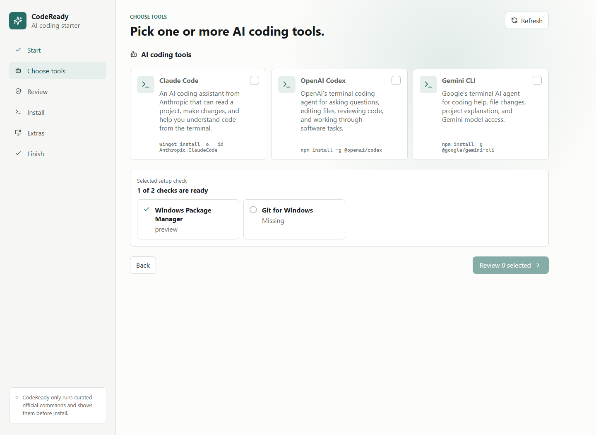
Task: Click the Claude Code description paragraph
Action: coord(200,111)
